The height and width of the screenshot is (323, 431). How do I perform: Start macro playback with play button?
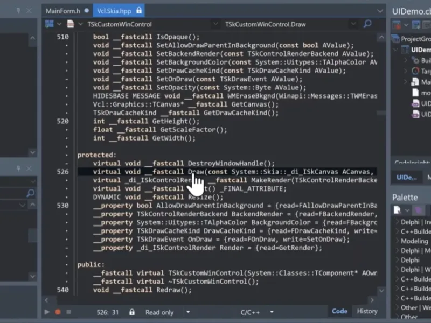(x=47, y=312)
